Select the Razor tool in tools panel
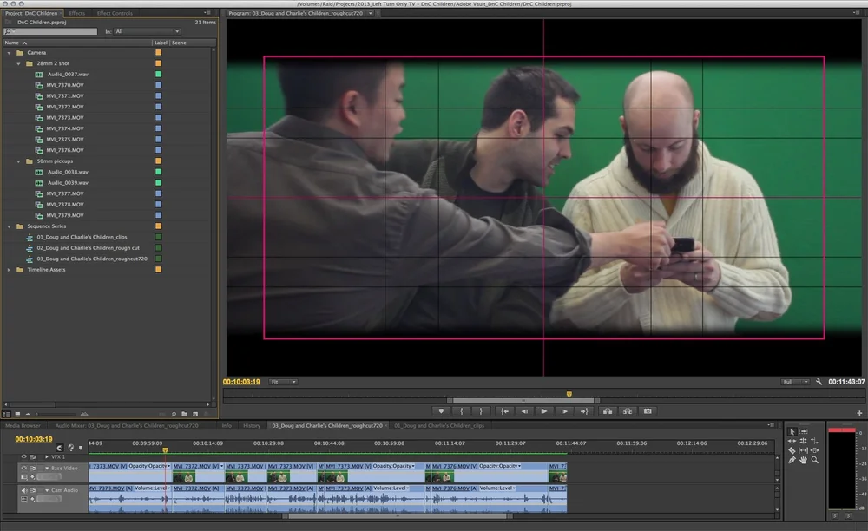Screen dimensions: 868x531 click(x=792, y=450)
